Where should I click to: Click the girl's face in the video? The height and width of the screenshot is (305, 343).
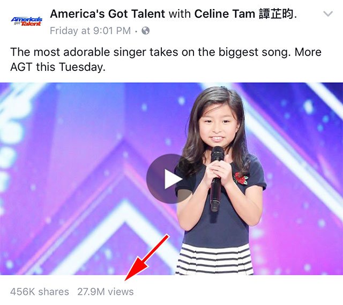click(218, 129)
